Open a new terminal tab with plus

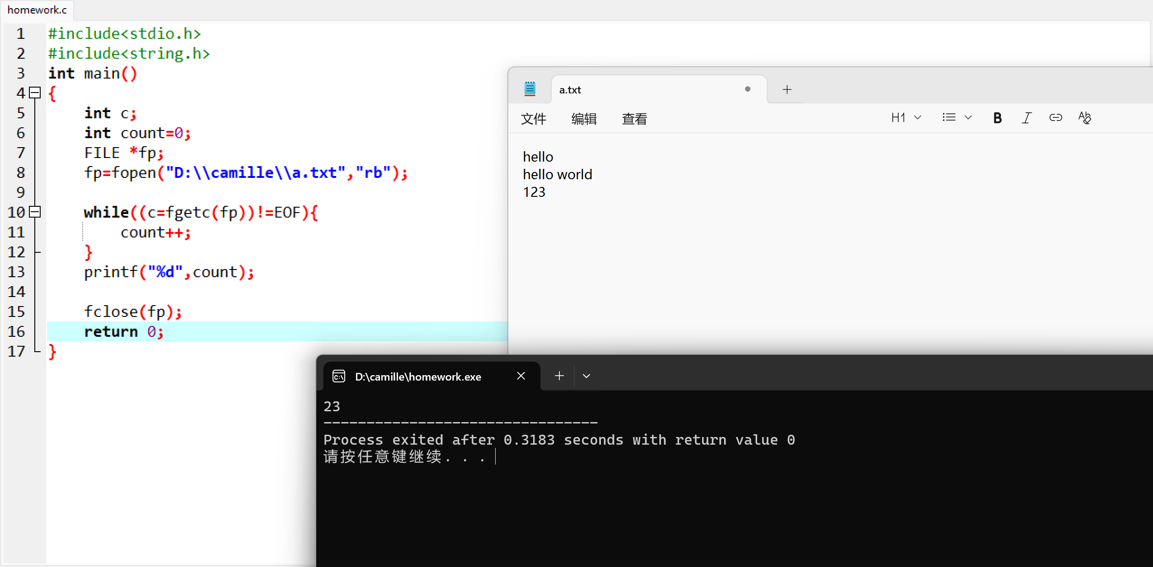[559, 376]
